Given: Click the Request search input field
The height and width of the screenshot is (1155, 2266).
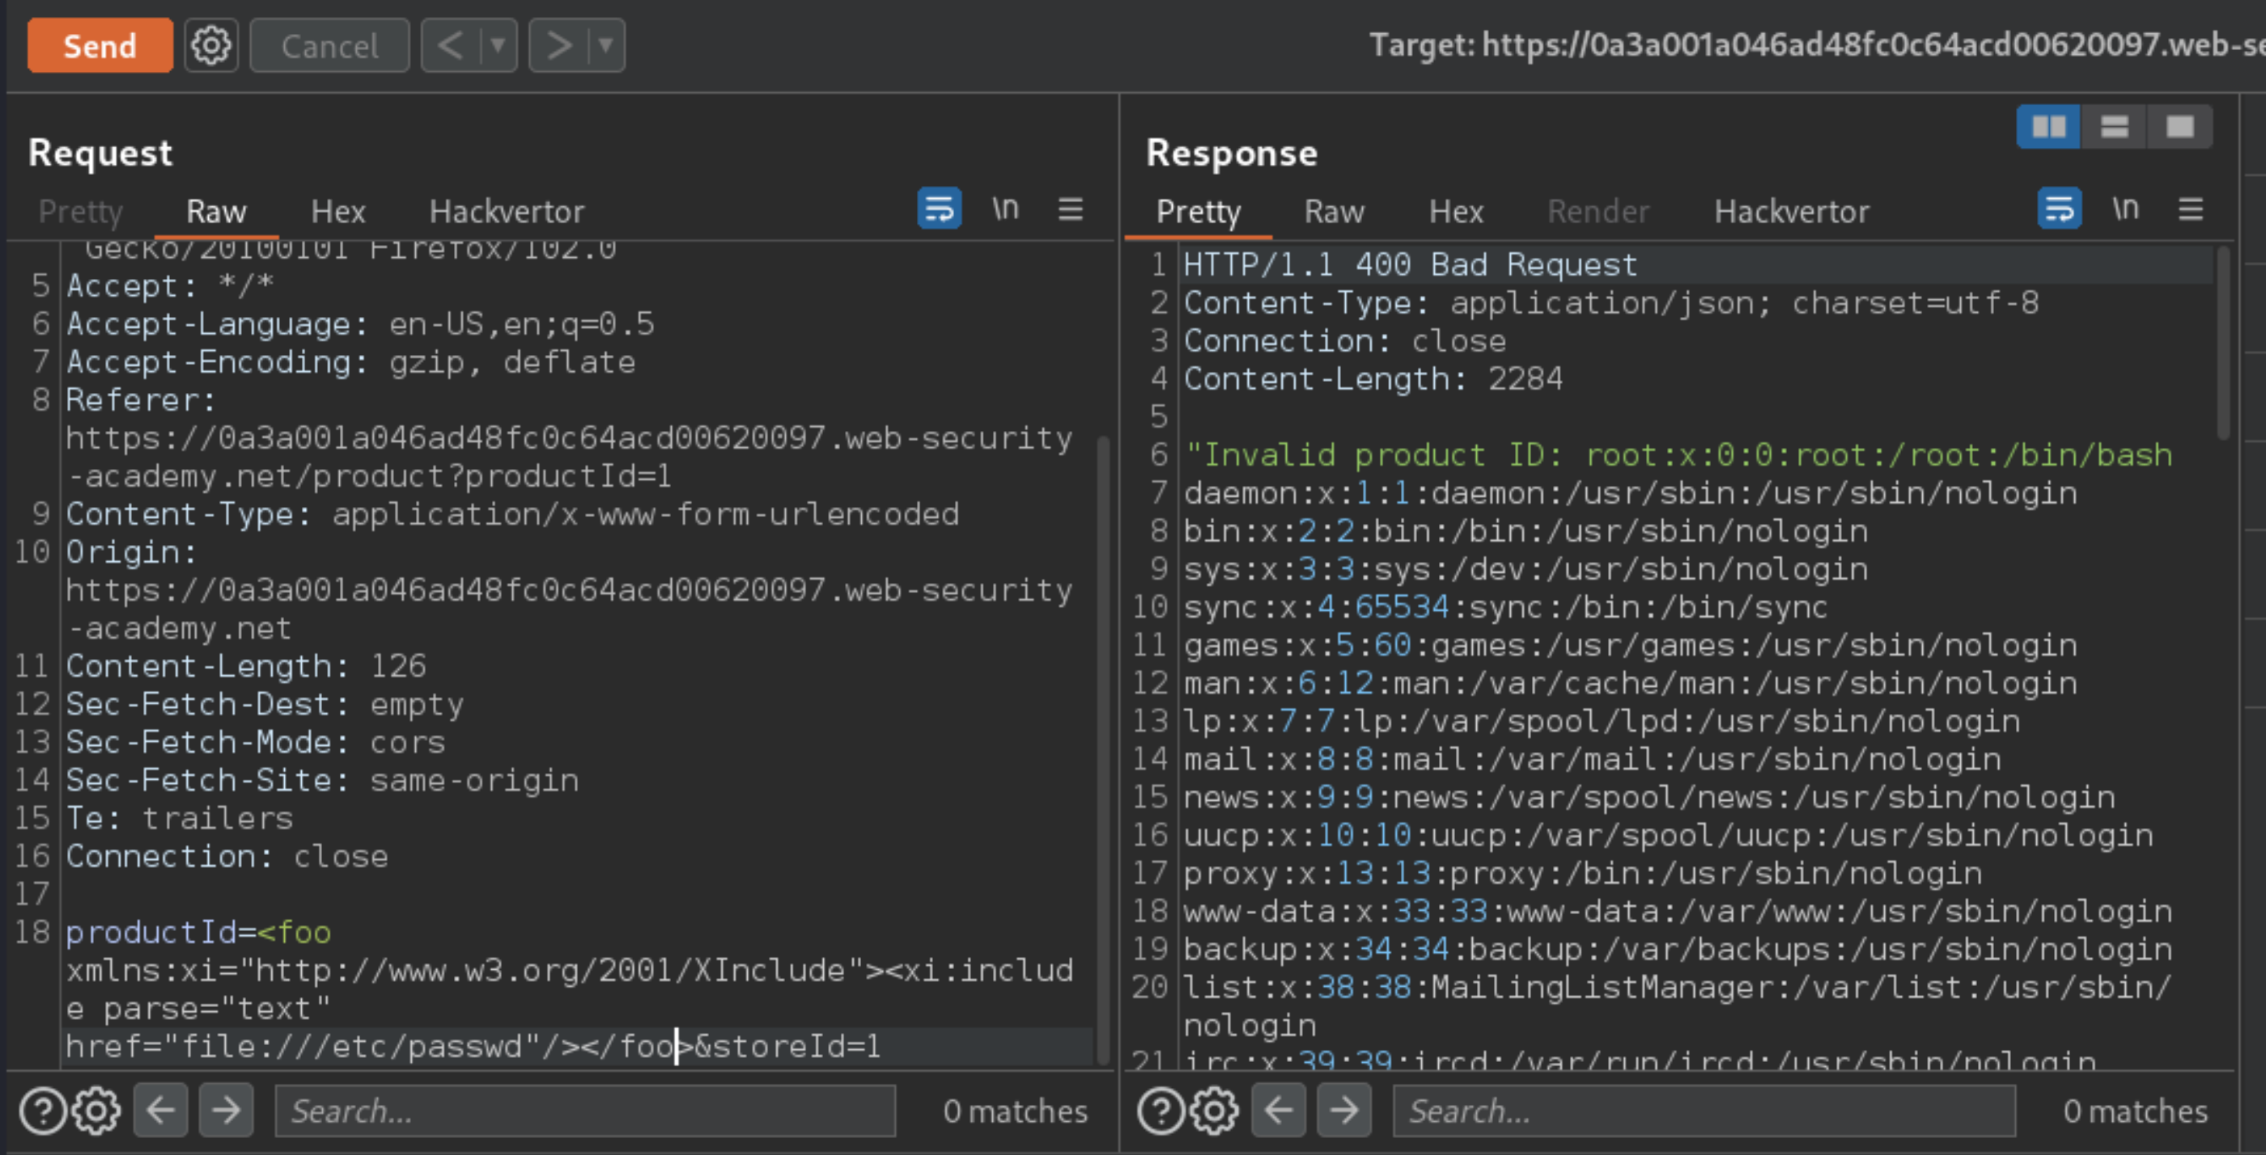Looking at the screenshot, I should coord(585,1111).
